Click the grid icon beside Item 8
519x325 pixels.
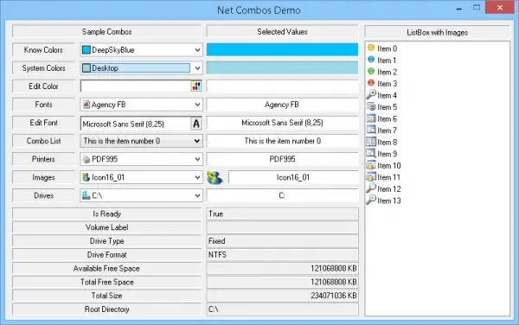click(371, 142)
